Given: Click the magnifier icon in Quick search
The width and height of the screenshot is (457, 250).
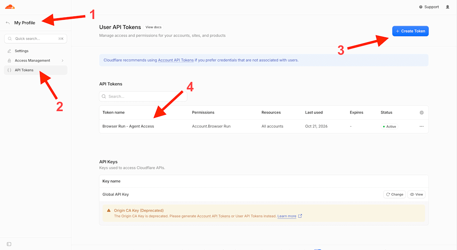Looking at the screenshot, I should [10, 39].
